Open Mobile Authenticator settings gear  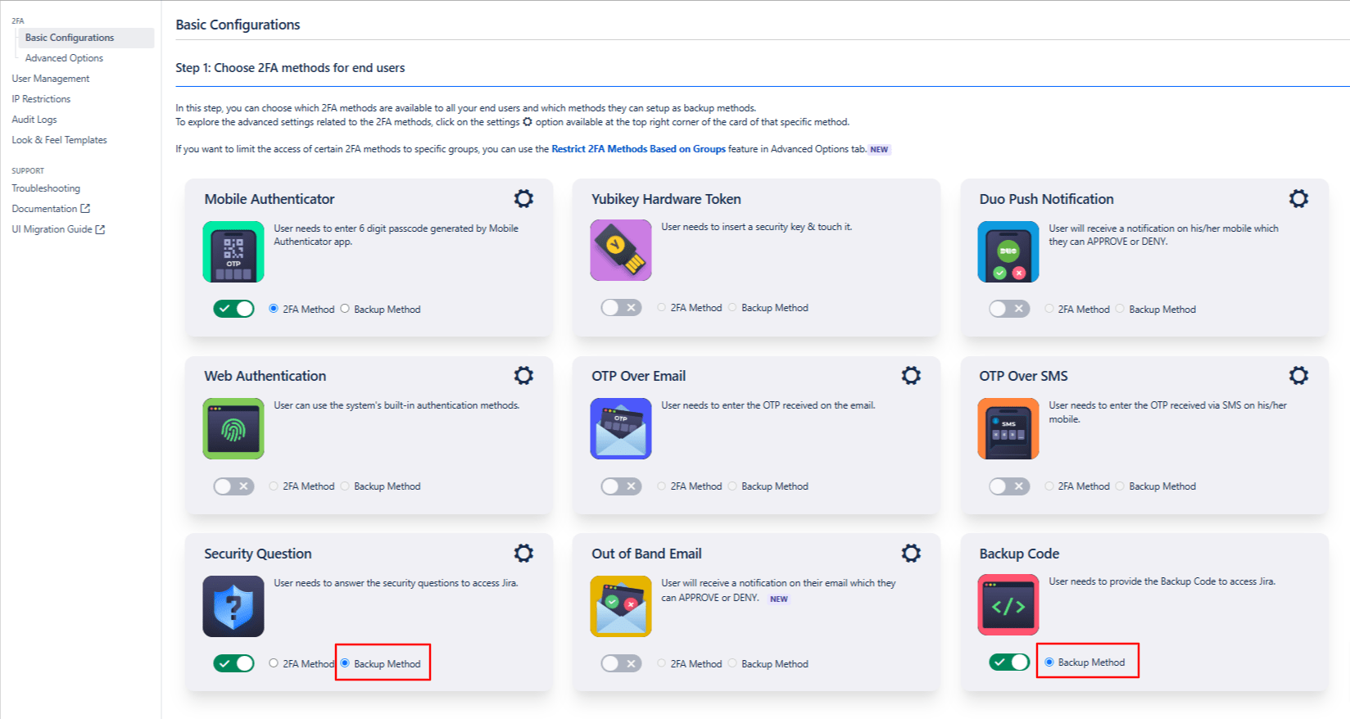(x=523, y=199)
